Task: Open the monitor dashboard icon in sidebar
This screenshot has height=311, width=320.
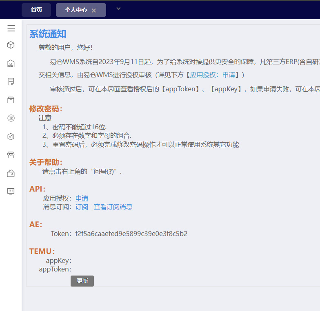Action: click(11, 192)
